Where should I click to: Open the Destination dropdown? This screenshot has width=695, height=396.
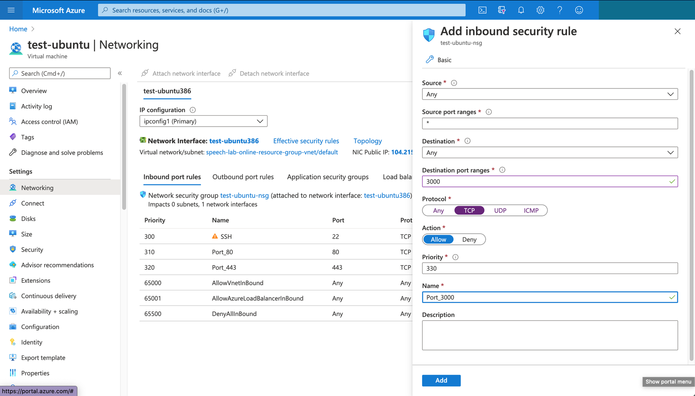(x=550, y=153)
